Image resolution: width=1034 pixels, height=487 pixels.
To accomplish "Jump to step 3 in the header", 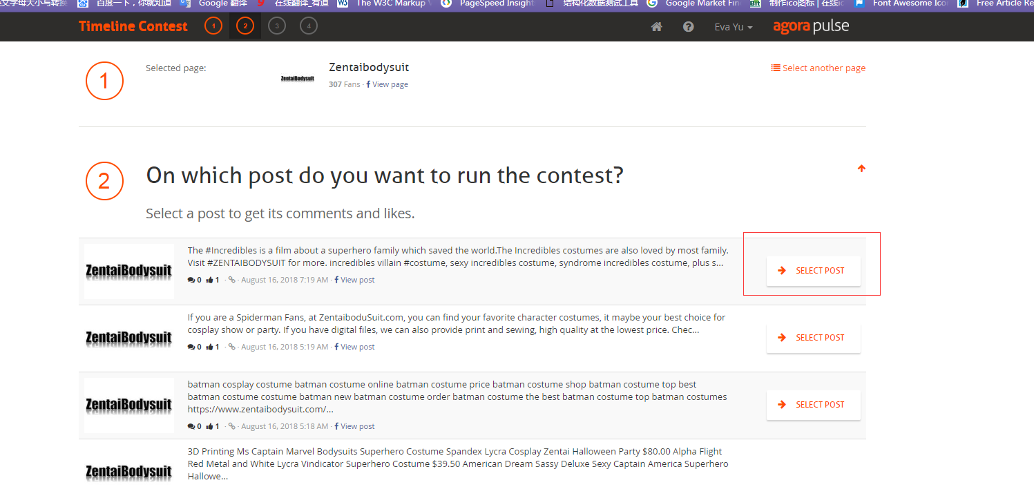I will click(277, 26).
